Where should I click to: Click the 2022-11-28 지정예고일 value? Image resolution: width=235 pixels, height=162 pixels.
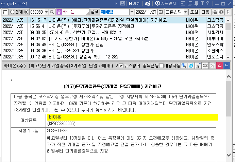(57, 130)
